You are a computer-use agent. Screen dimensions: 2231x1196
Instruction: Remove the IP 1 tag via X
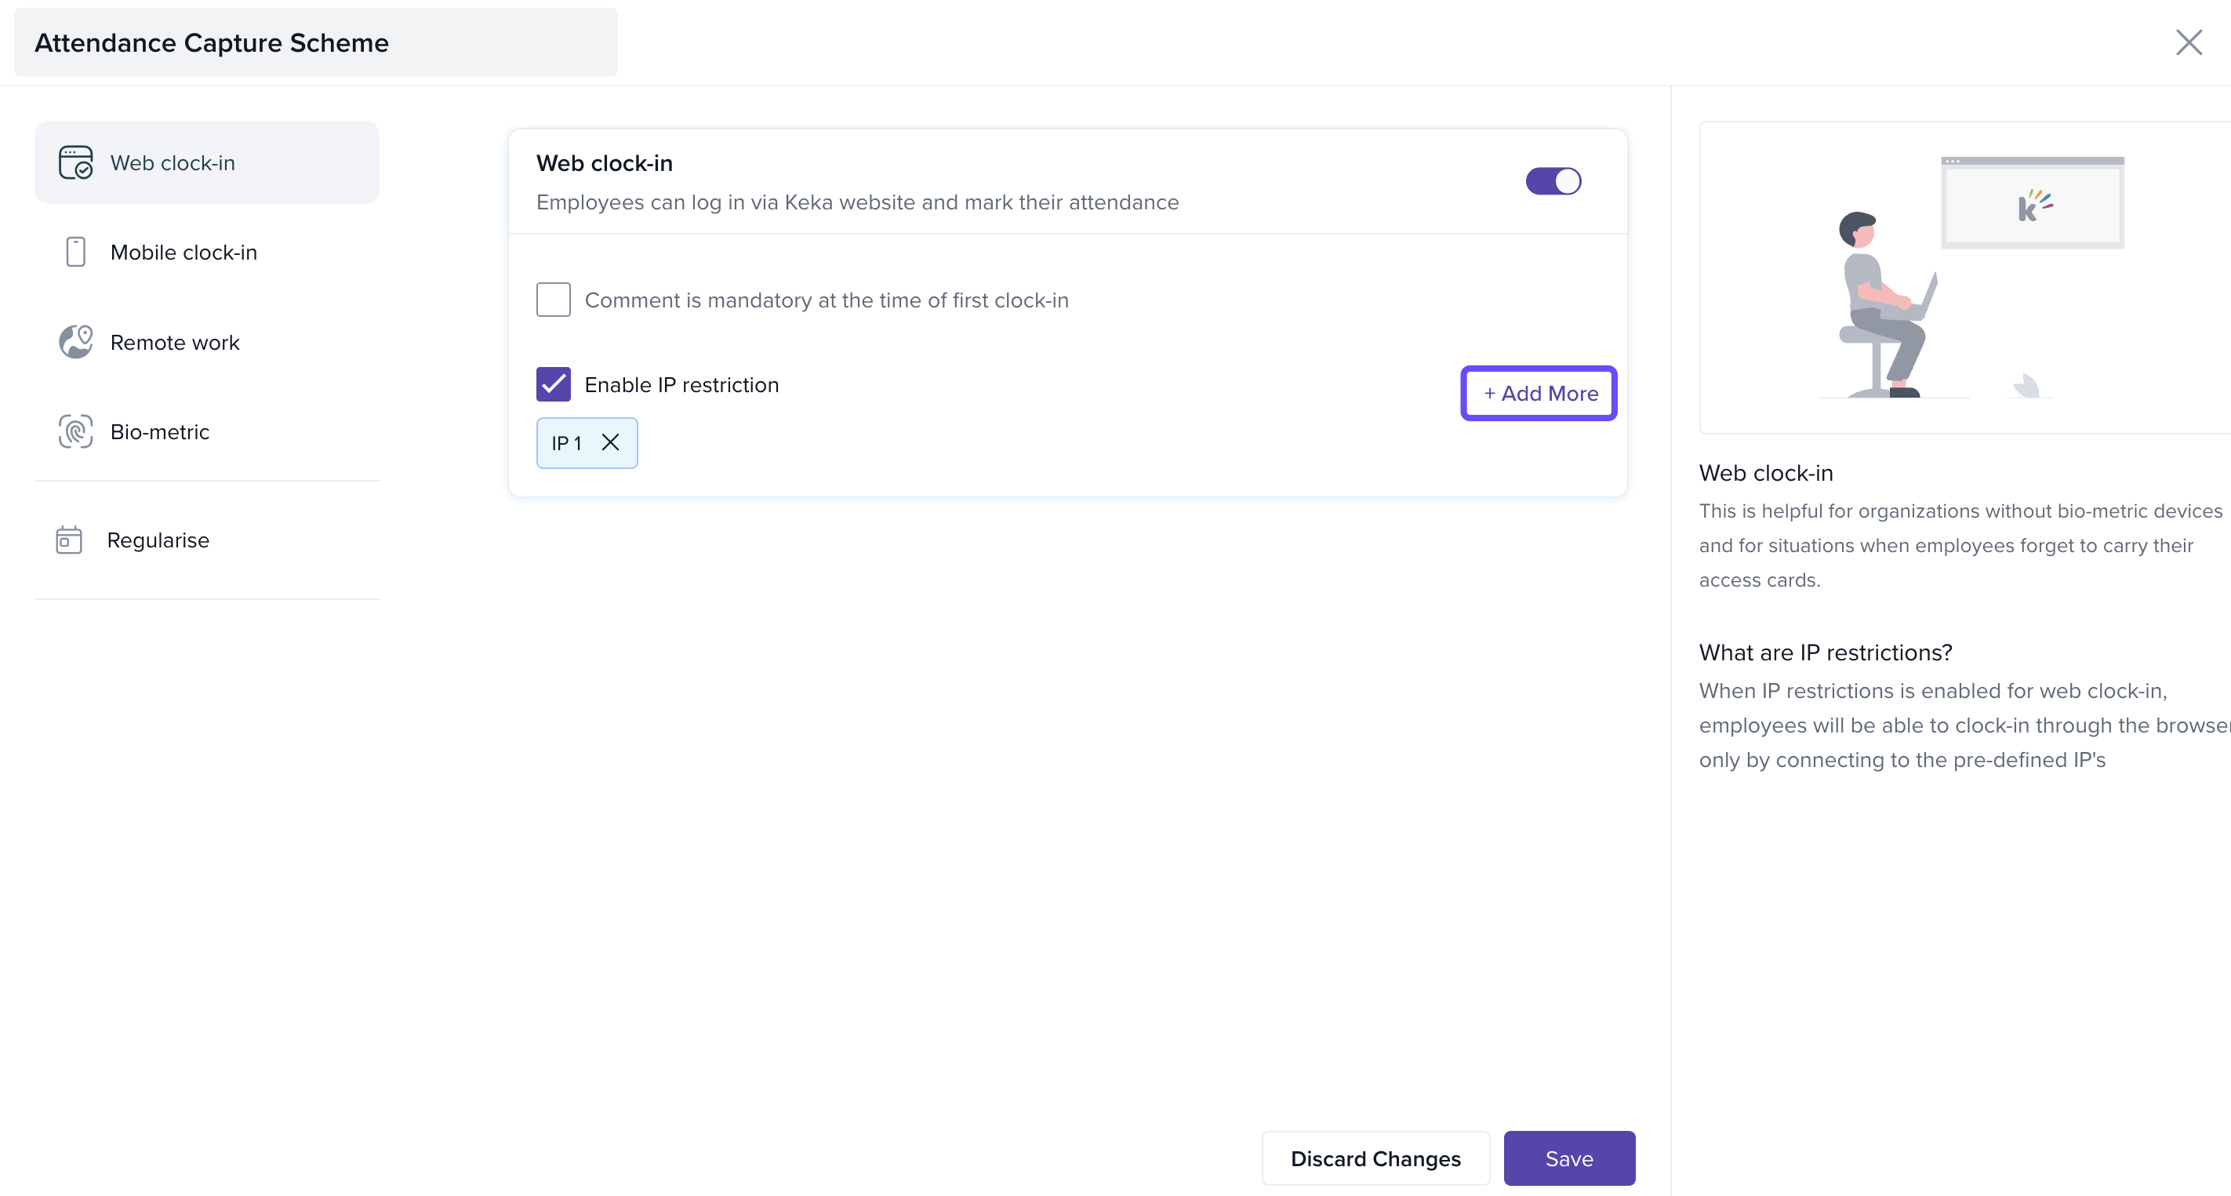[x=611, y=442]
